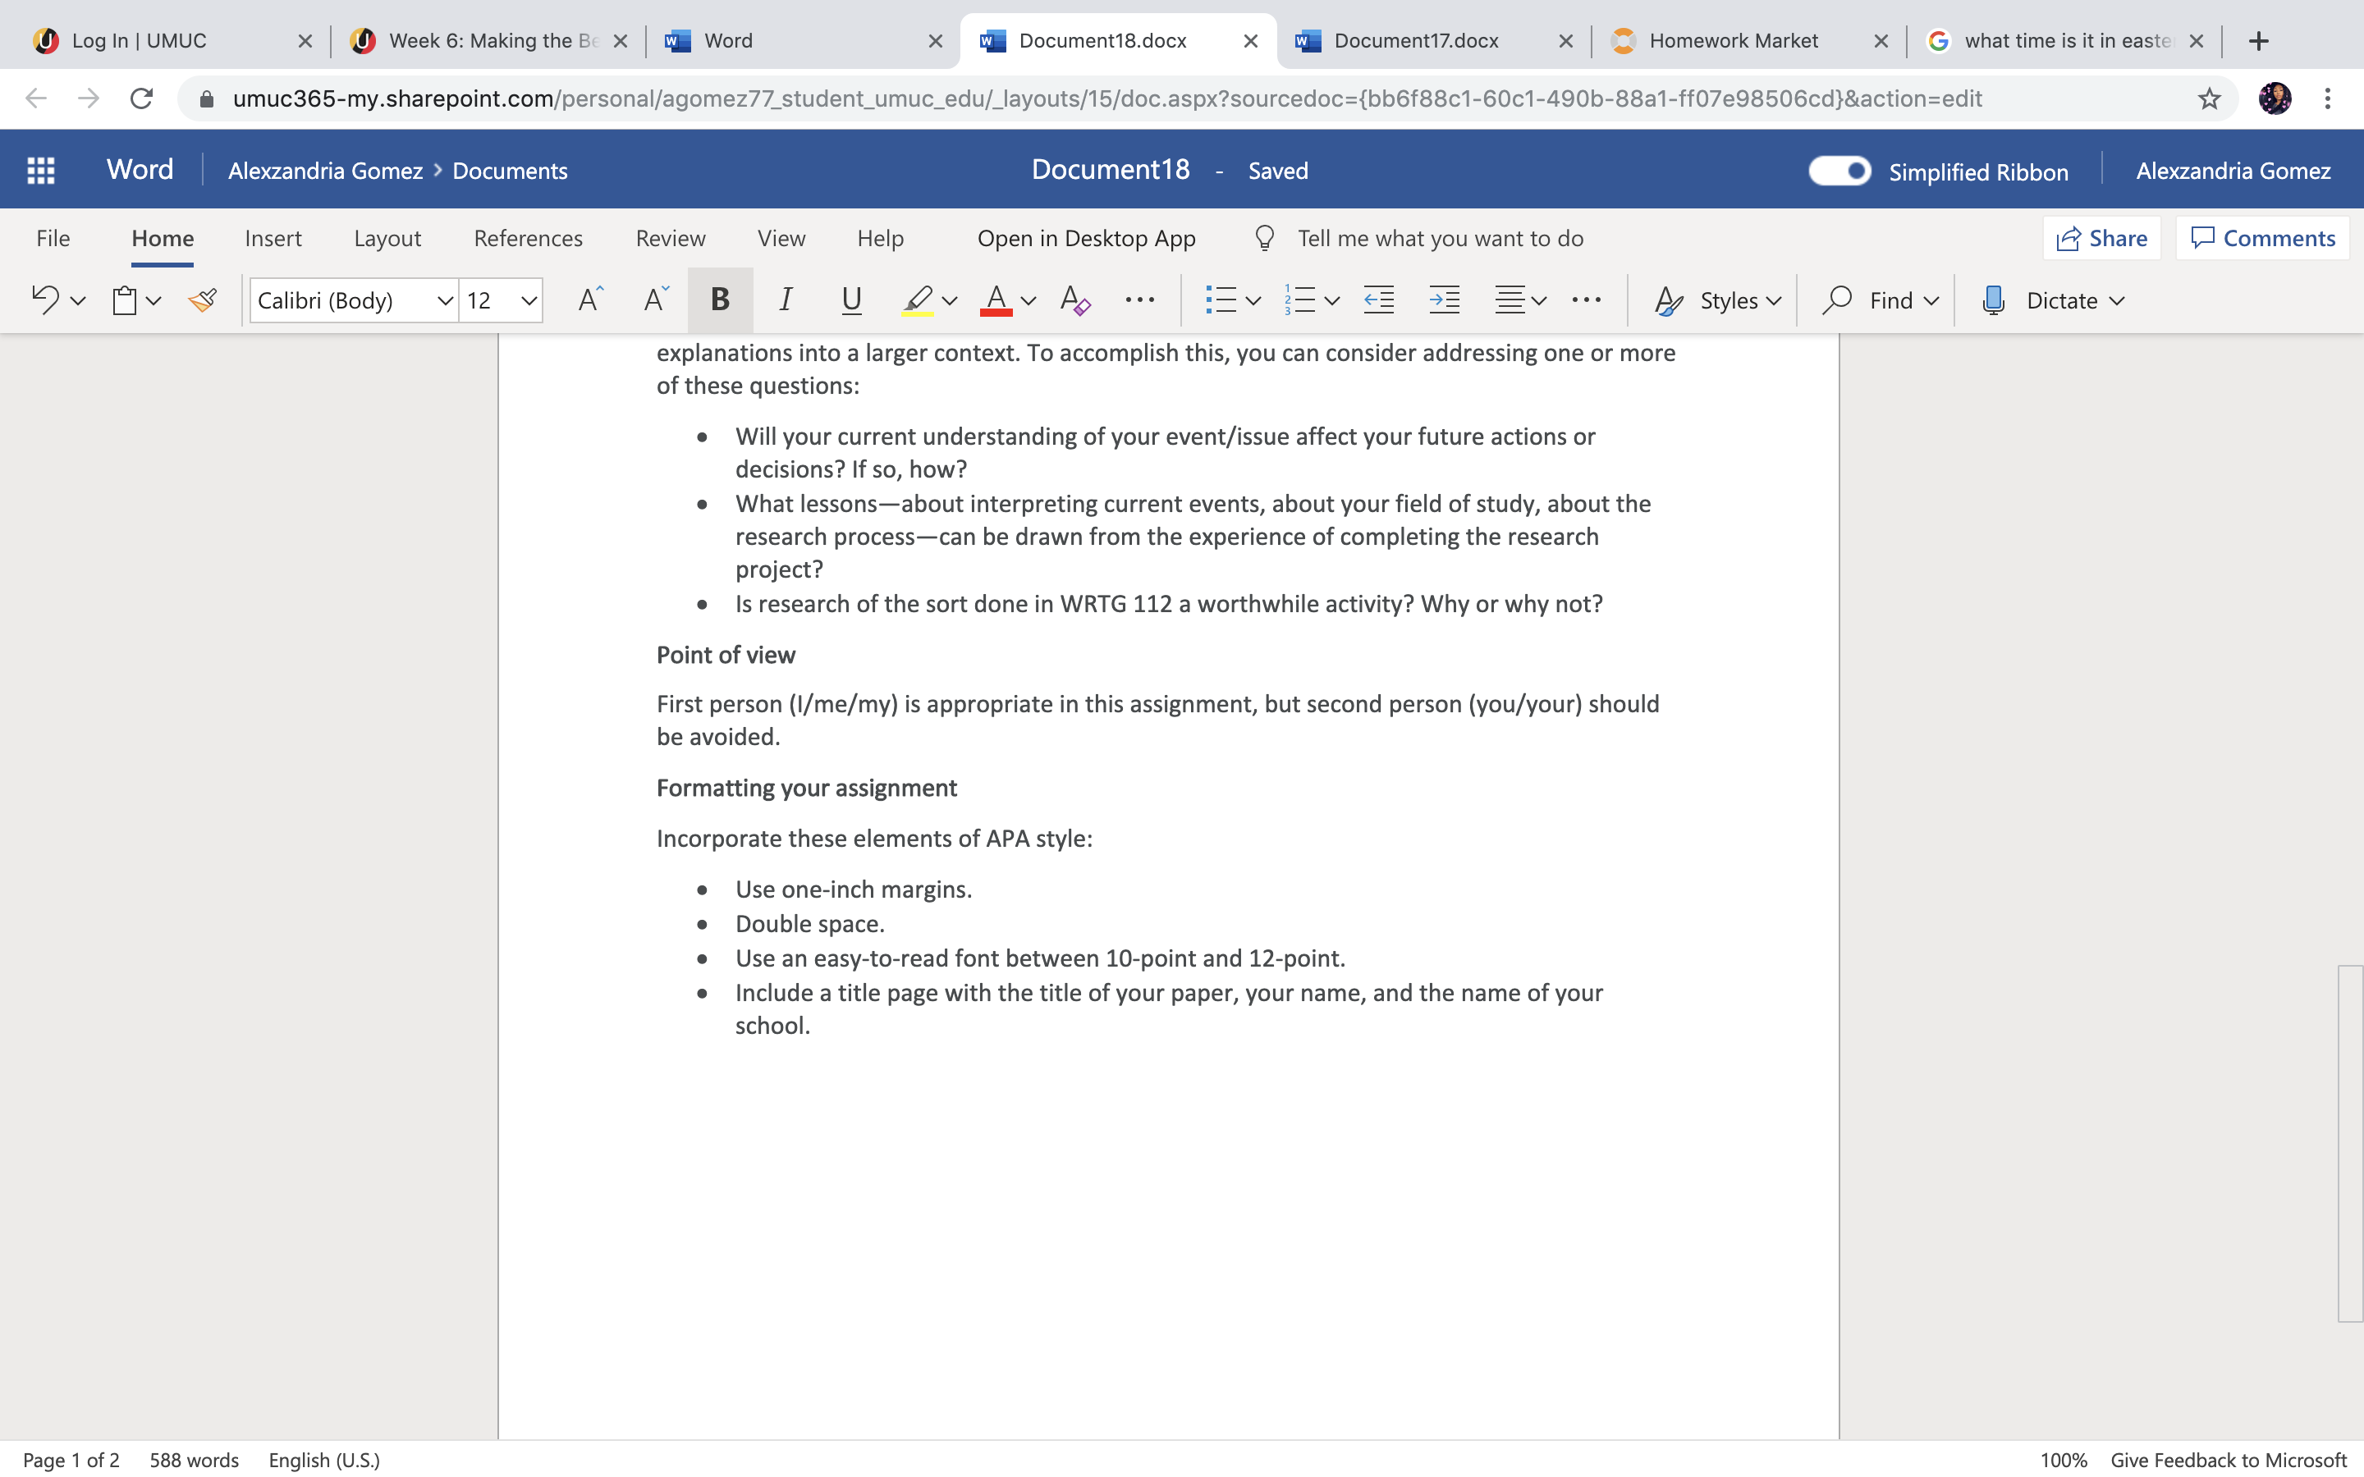This screenshot has height=1477, width=2364.
Task: Open a new browser tab
Action: 2258,41
